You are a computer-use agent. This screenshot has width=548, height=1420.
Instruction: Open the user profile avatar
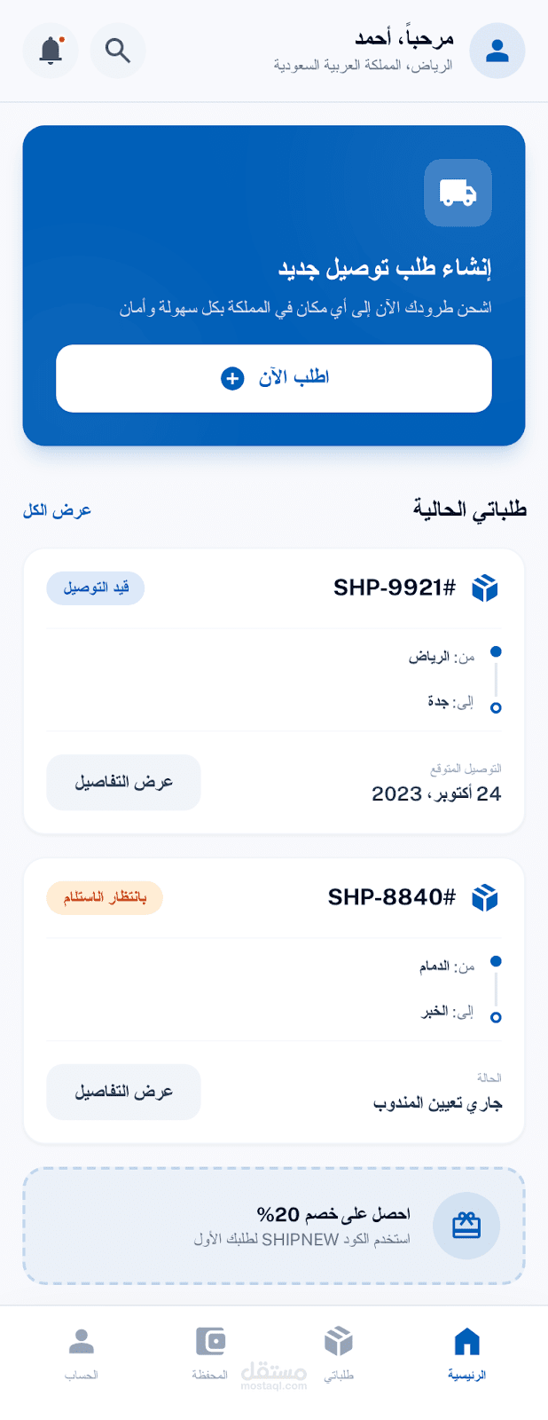(x=497, y=51)
